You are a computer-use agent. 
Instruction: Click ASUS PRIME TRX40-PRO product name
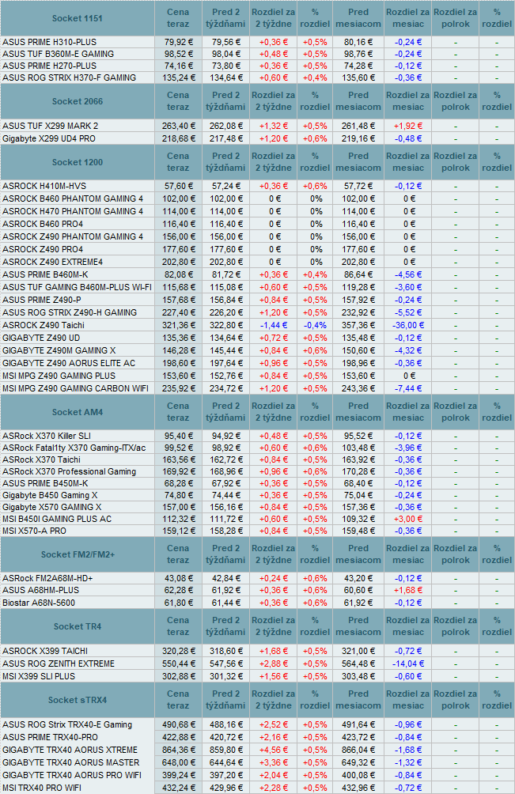tap(50, 738)
